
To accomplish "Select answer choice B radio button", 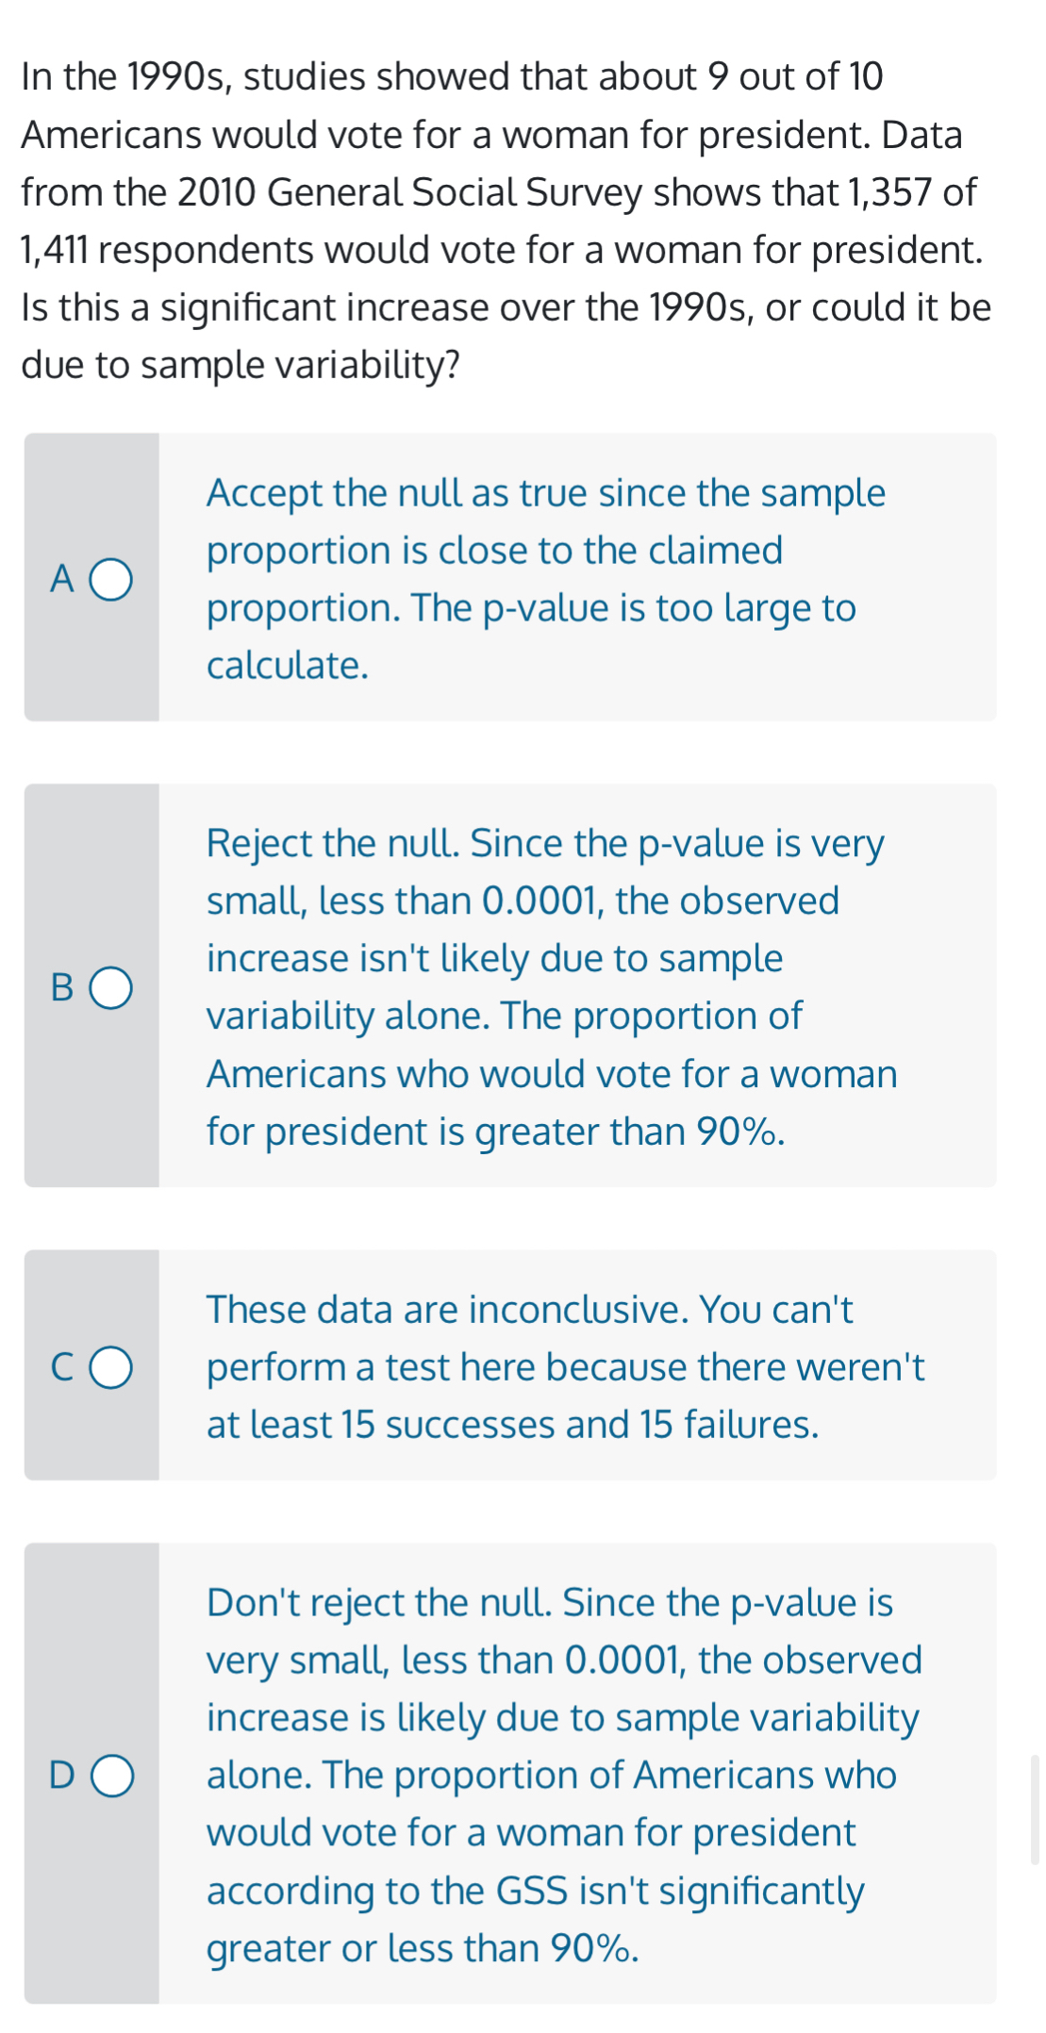I will [x=112, y=987].
